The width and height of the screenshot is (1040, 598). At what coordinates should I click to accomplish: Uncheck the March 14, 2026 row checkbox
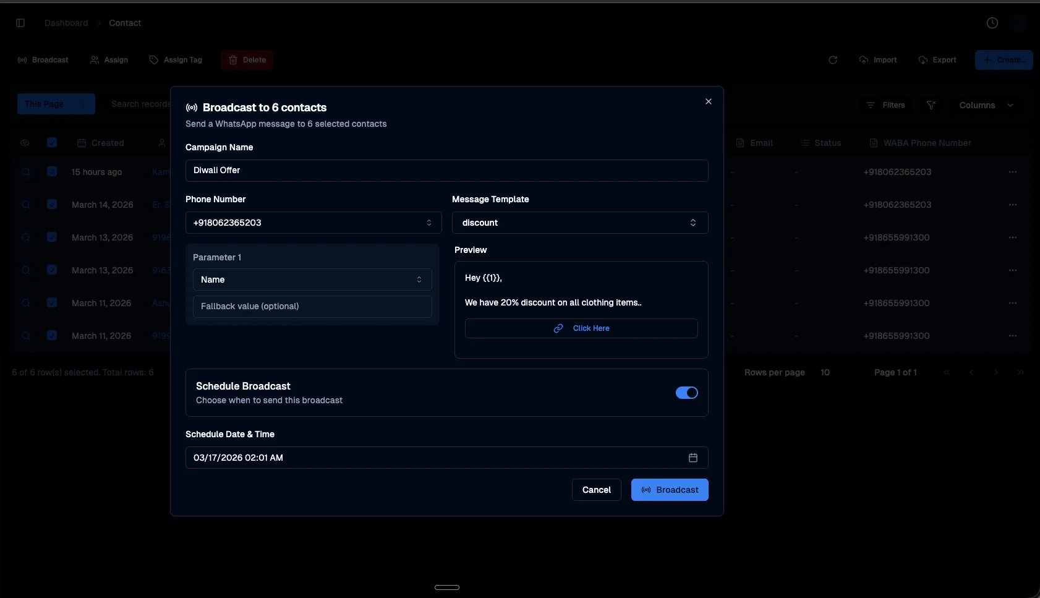[52, 205]
